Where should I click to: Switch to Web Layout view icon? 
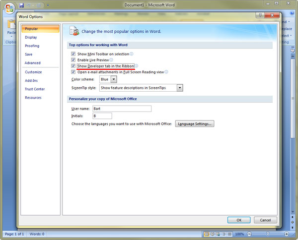[x=218, y=234]
